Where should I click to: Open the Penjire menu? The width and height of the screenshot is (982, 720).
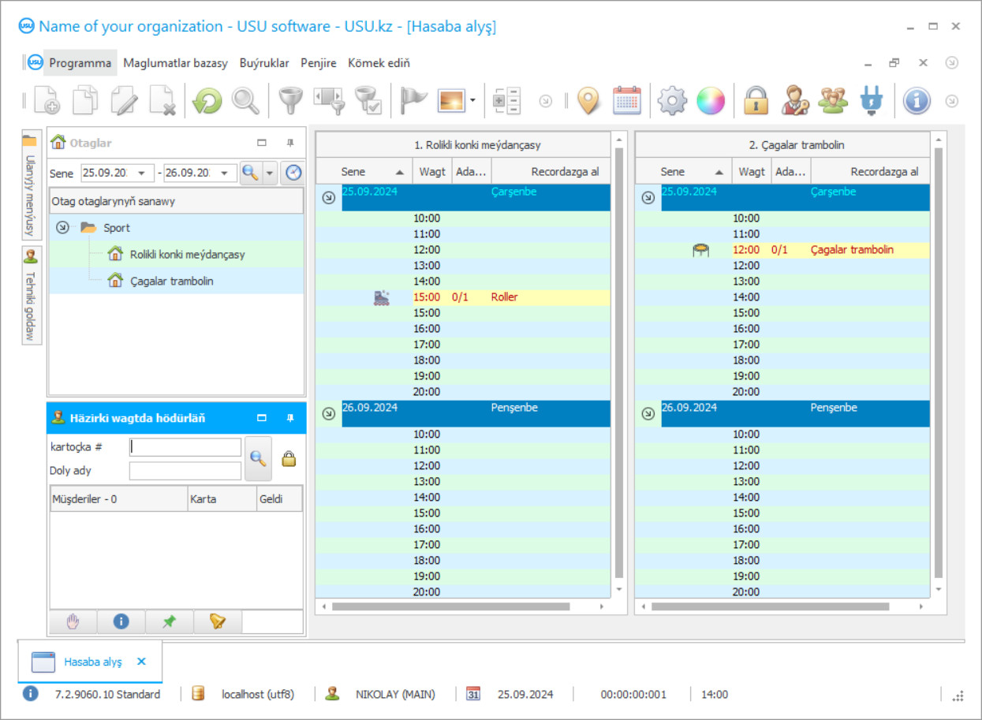pyautogui.click(x=319, y=63)
